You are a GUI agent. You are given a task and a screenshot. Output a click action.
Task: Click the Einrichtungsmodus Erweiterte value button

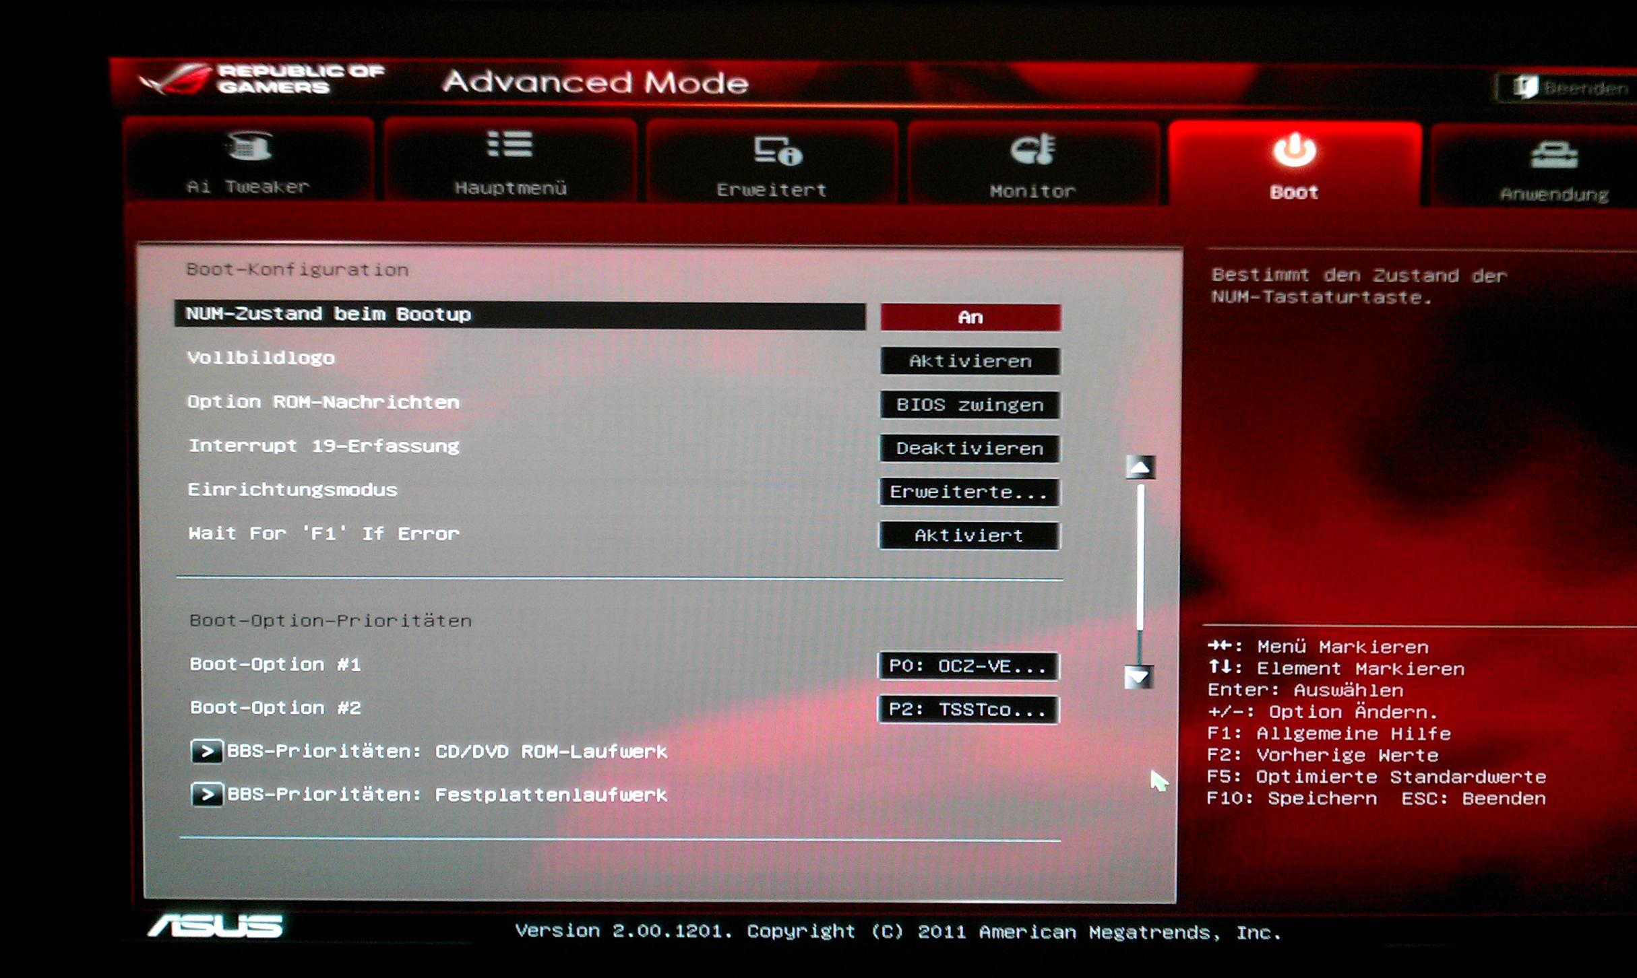[x=968, y=492]
